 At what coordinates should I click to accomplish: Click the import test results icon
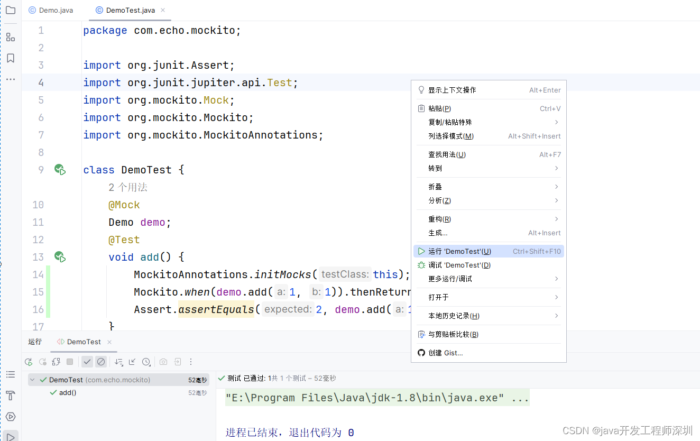(x=177, y=362)
